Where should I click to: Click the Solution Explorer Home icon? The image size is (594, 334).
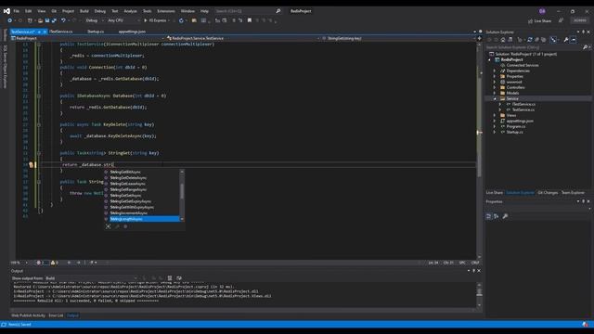pyautogui.click(x=503, y=40)
